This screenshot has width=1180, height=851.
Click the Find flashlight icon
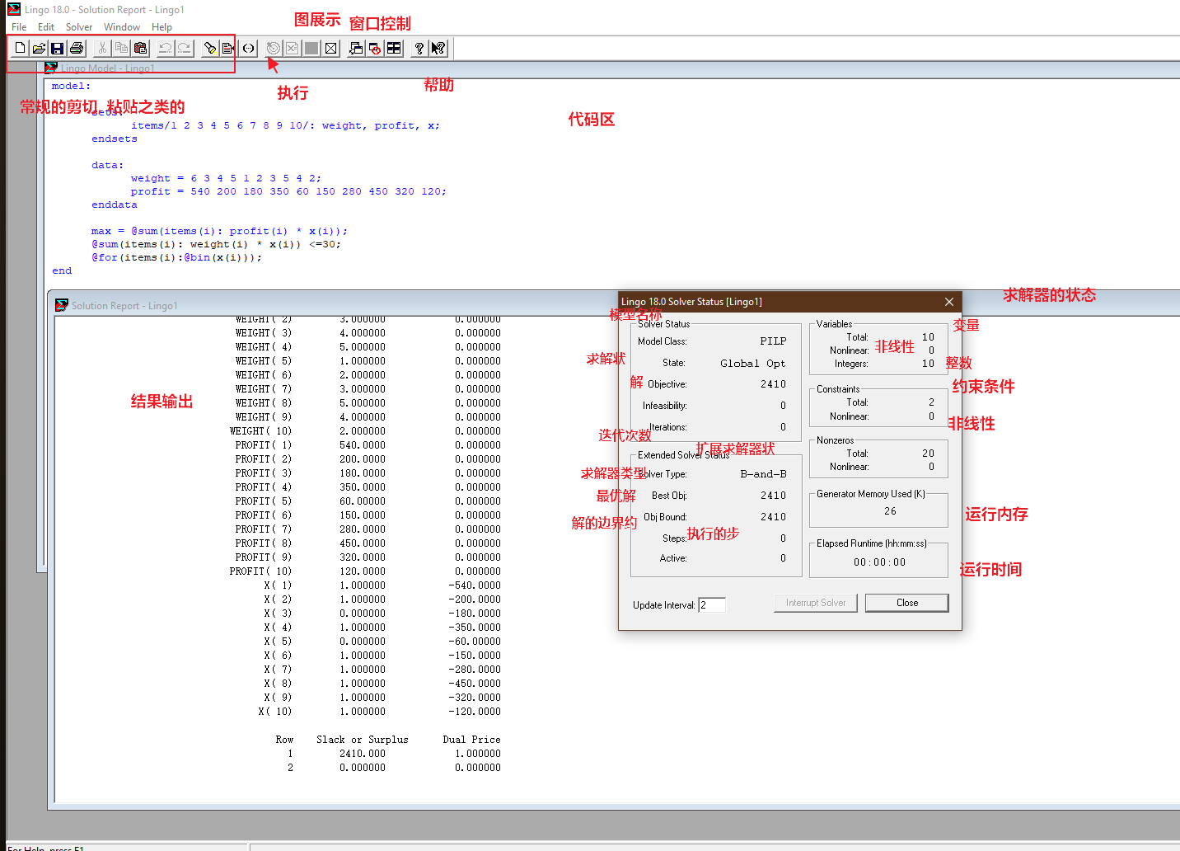[209, 49]
